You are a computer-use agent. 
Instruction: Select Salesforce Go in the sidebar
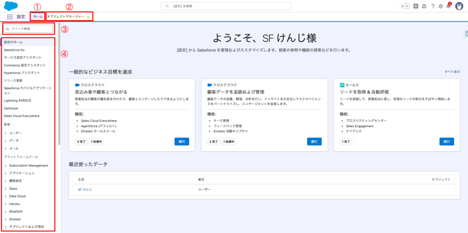(14, 50)
